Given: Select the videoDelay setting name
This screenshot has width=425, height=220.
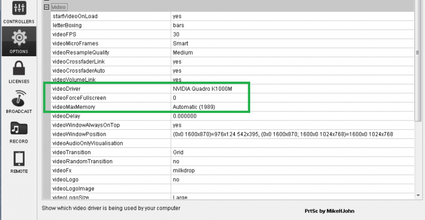Looking at the screenshot, I should (66, 116).
